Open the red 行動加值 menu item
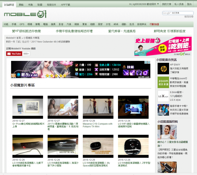This screenshot has height=175, width=197. pyautogui.click(x=154, y=24)
